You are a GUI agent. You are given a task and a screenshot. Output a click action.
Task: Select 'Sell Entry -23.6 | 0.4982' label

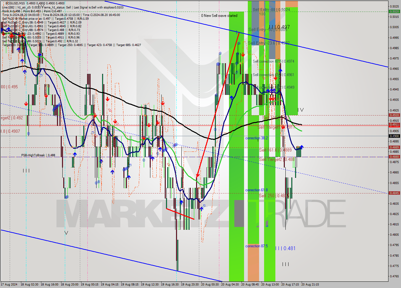tap(269, 43)
